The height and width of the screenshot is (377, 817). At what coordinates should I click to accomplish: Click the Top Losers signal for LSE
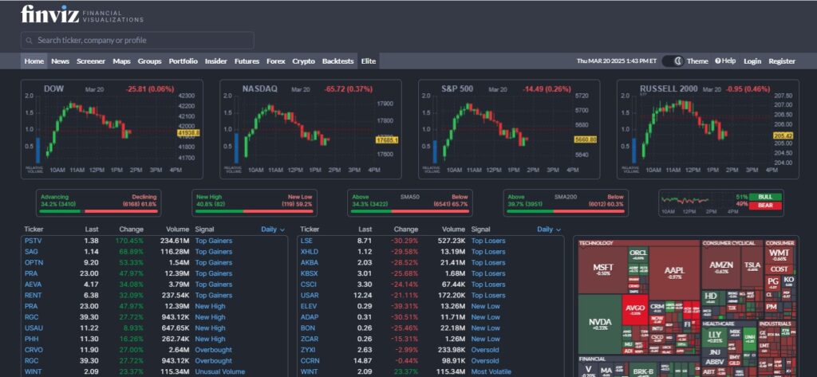[x=488, y=241]
